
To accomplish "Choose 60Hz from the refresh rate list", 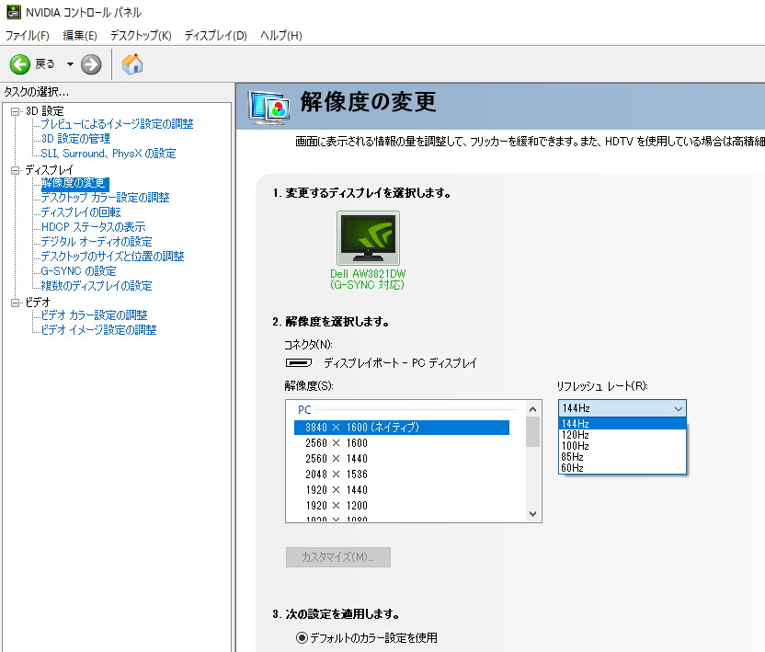I will [x=622, y=468].
